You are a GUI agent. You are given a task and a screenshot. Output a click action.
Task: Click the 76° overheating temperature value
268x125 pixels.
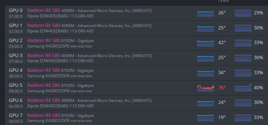pyautogui.click(x=222, y=88)
